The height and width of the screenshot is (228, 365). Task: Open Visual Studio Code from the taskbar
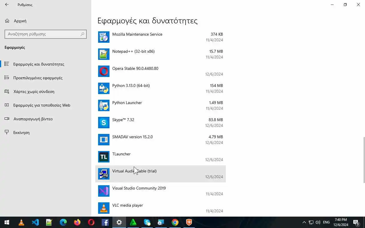coord(35,222)
